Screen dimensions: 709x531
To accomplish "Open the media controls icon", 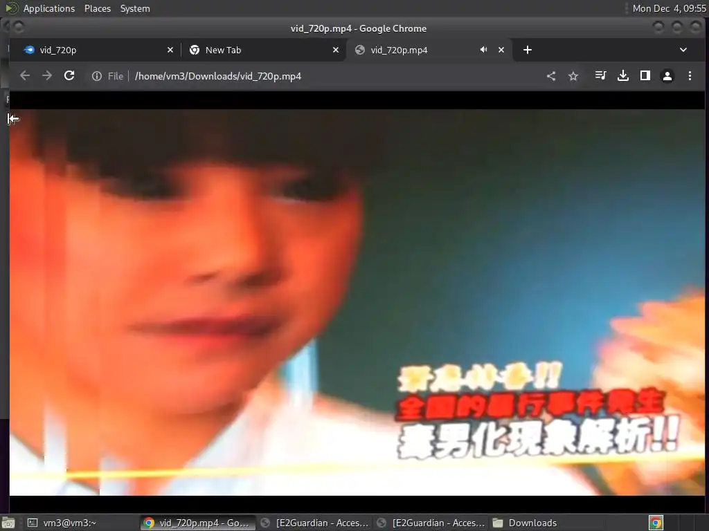I will [x=600, y=76].
